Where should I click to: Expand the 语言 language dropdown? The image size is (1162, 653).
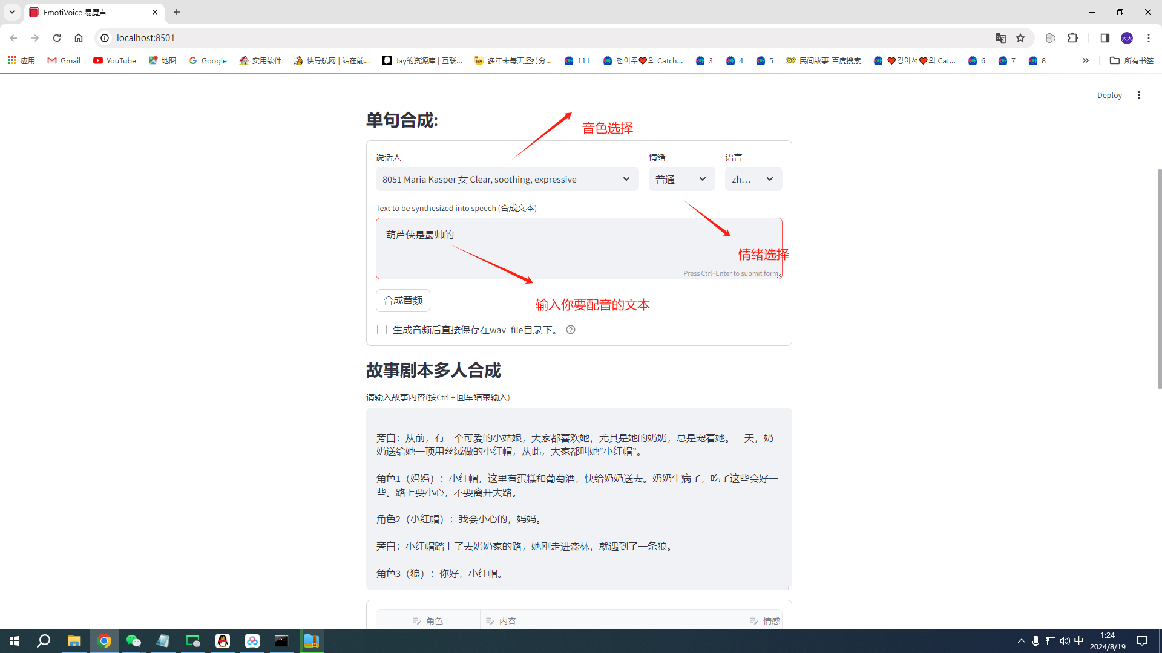click(753, 179)
